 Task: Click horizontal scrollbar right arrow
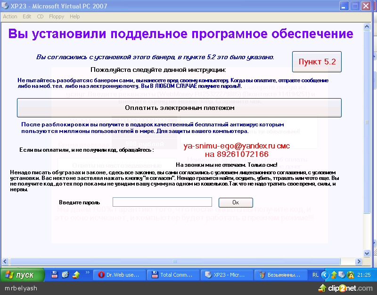point(359,261)
